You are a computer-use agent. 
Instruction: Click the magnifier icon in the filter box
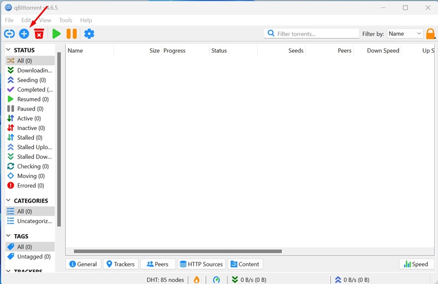[x=270, y=33]
